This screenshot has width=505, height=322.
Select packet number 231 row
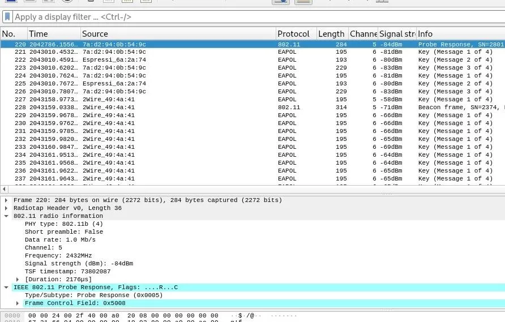pos(252,131)
